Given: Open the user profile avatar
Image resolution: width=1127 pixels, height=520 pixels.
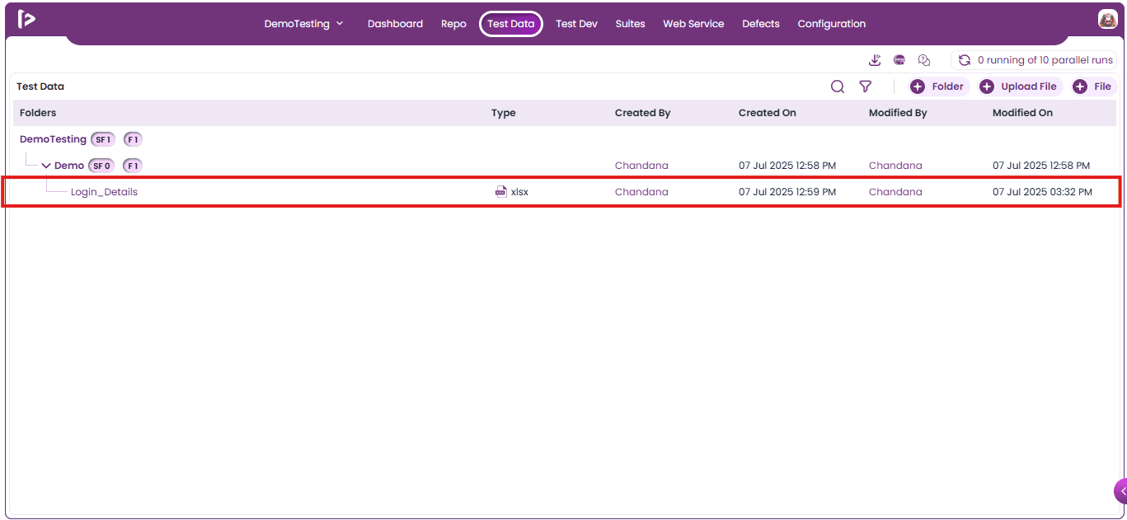Looking at the screenshot, I should pos(1107,20).
